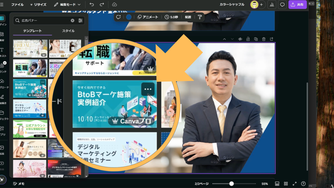The height and width of the screenshot is (188, 334).
Task: Delete the page with the trash icon
Action: [264, 39]
